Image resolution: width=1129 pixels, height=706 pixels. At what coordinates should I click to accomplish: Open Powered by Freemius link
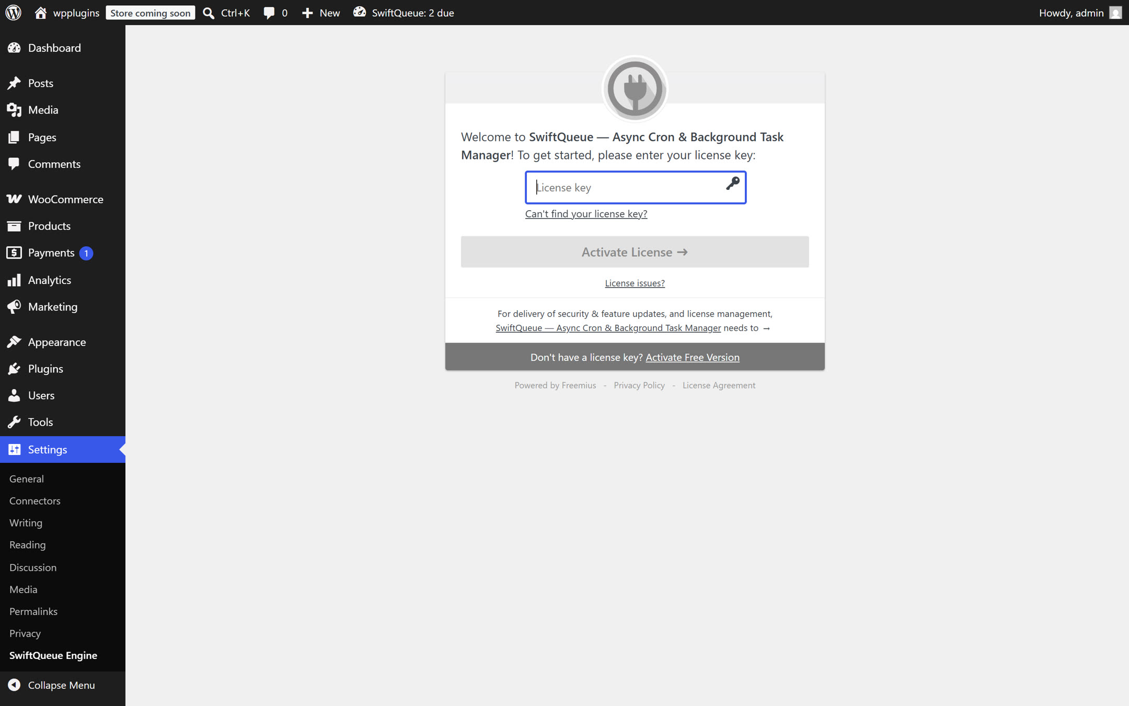[555, 385]
